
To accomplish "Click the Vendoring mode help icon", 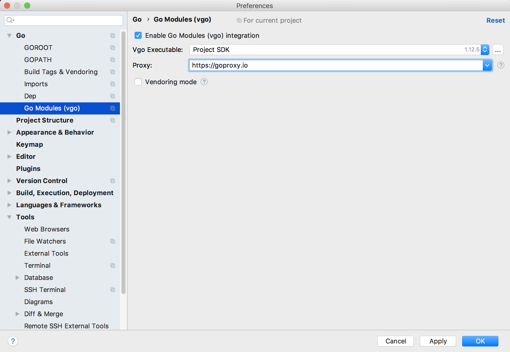I will click(204, 82).
